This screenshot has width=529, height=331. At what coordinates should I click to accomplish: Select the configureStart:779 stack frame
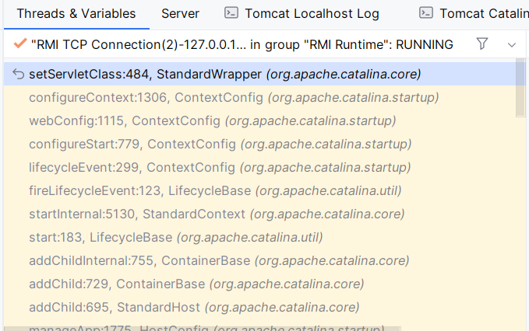[x=220, y=145]
